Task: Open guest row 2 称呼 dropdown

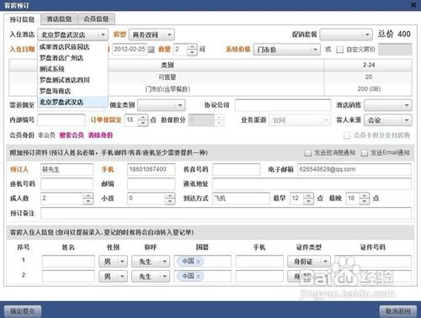Action: [151, 276]
